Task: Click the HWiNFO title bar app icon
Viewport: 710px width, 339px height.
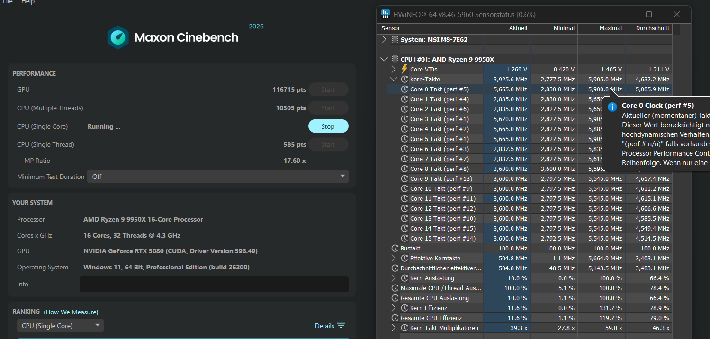Action: 386,14
